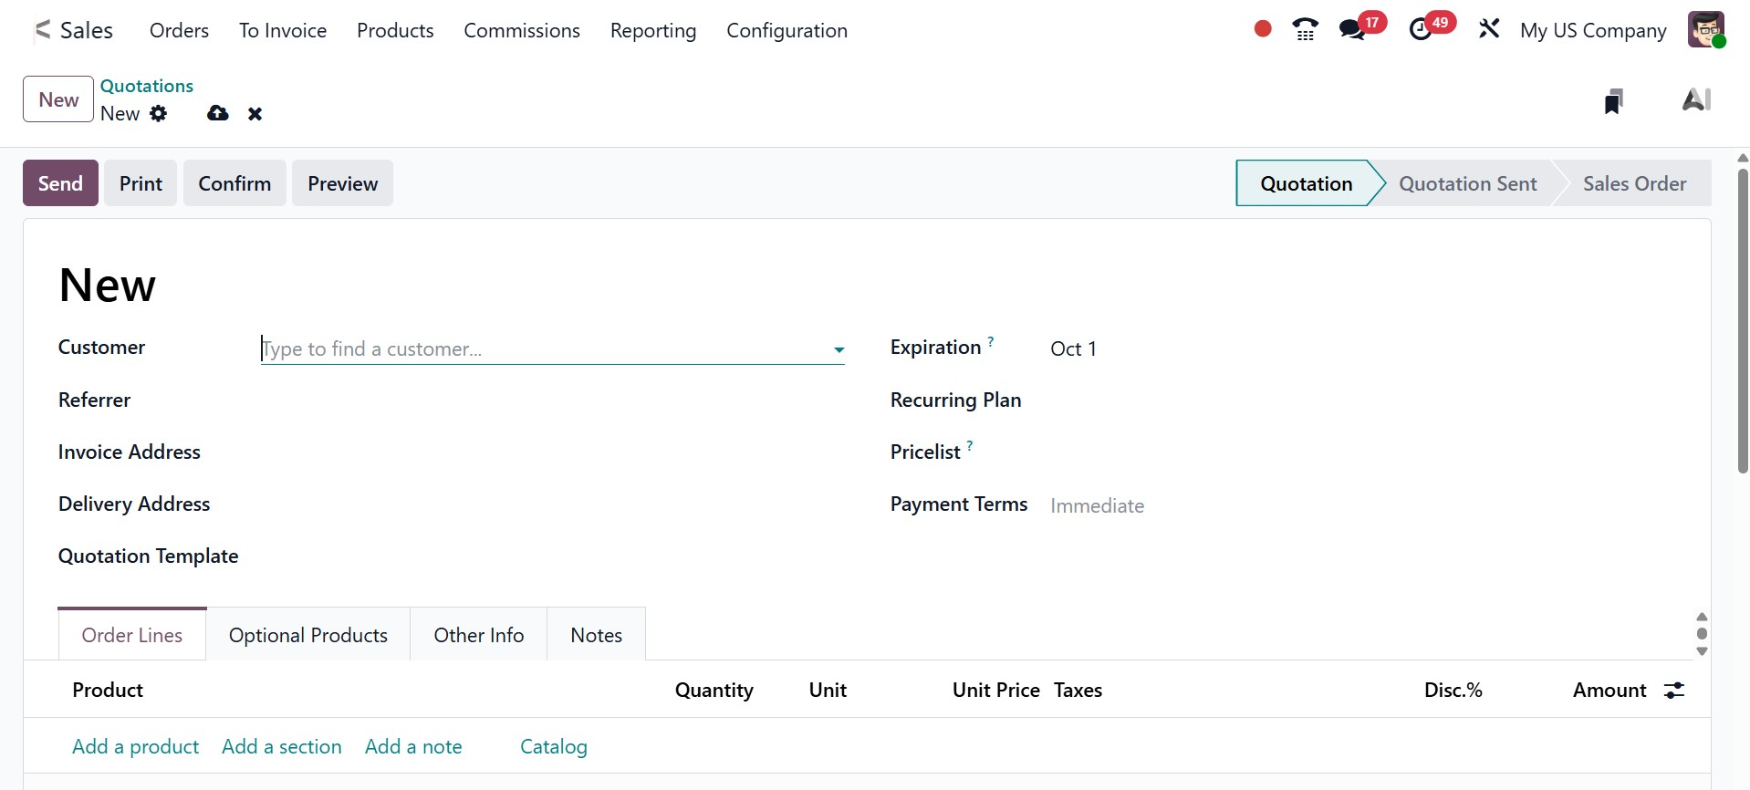This screenshot has height=790, width=1750.
Task: Open the AI assistant icon
Action: tap(1695, 99)
